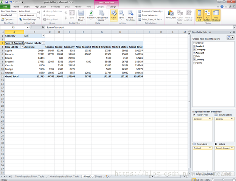
Task: Uncheck the Product field
Action: [x=194, y=46]
